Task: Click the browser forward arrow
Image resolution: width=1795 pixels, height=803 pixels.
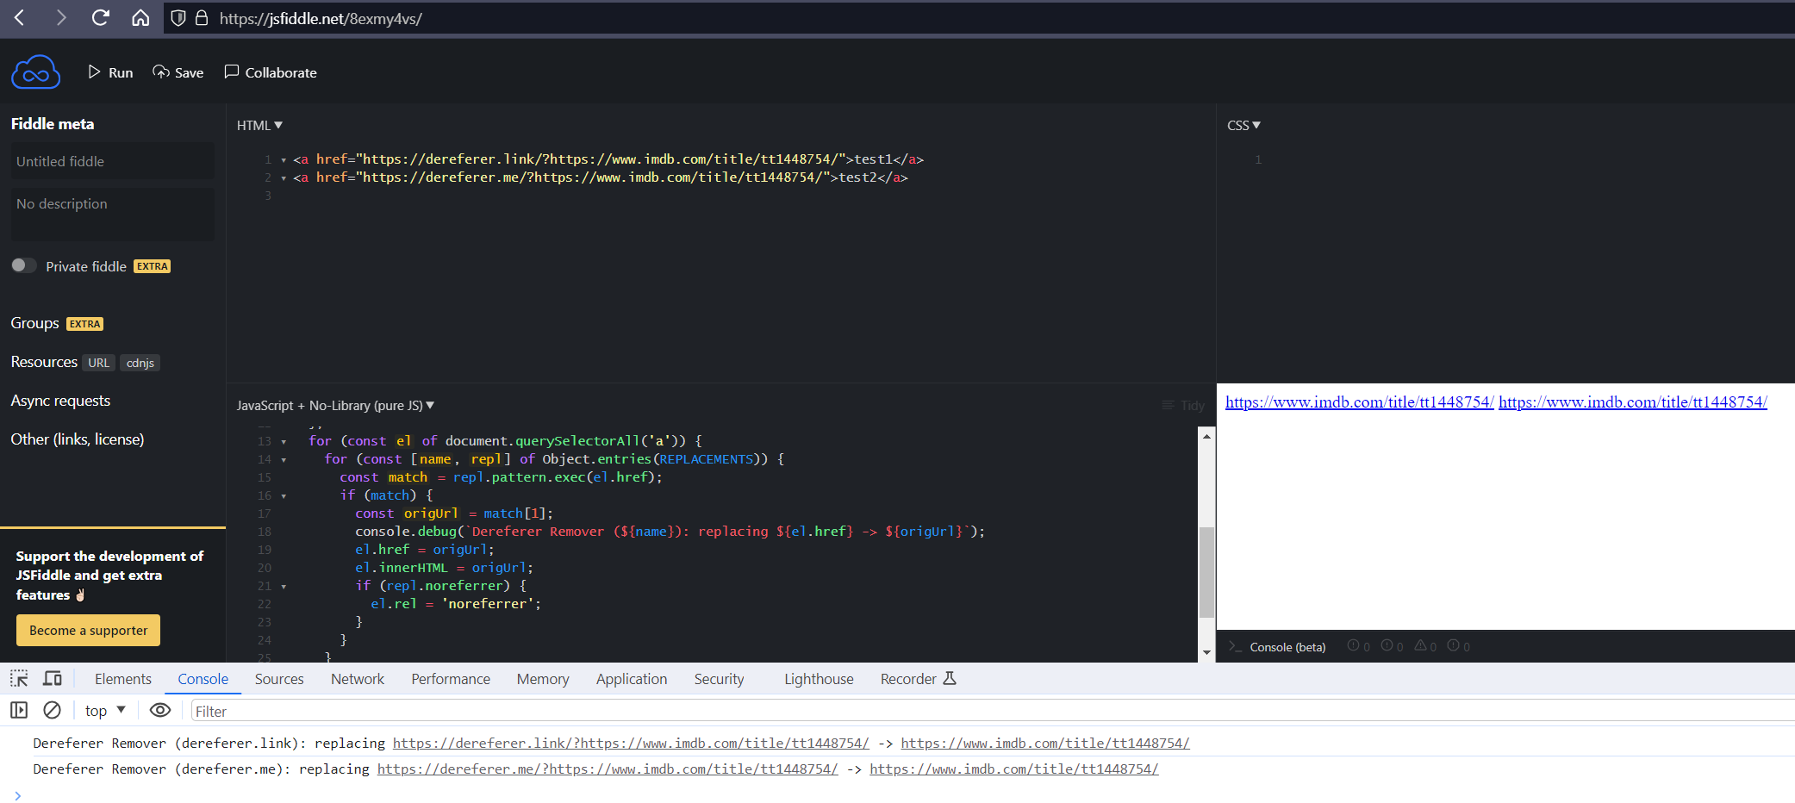Action: pyautogui.click(x=60, y=17)
